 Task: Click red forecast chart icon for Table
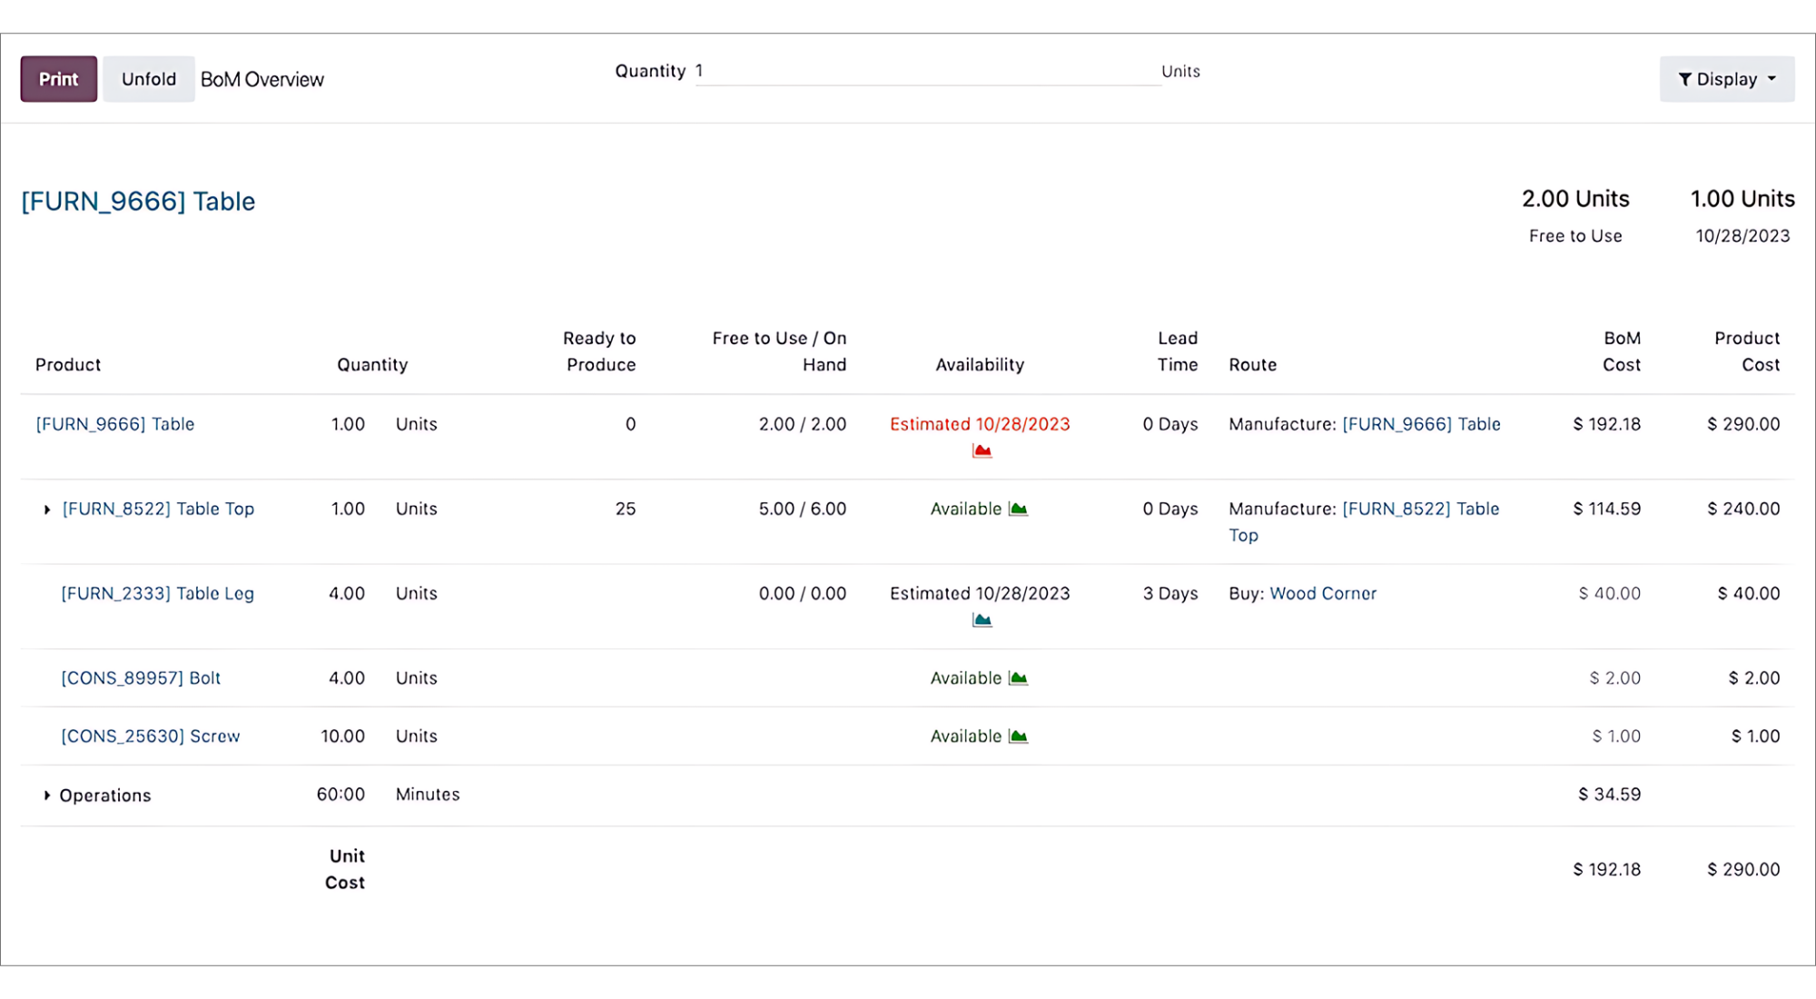(982, 450)
